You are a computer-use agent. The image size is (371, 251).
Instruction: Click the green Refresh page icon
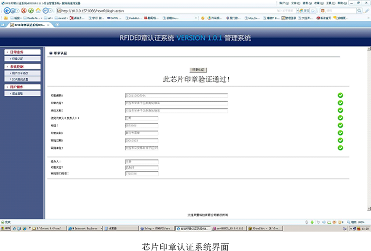(31, 10)
